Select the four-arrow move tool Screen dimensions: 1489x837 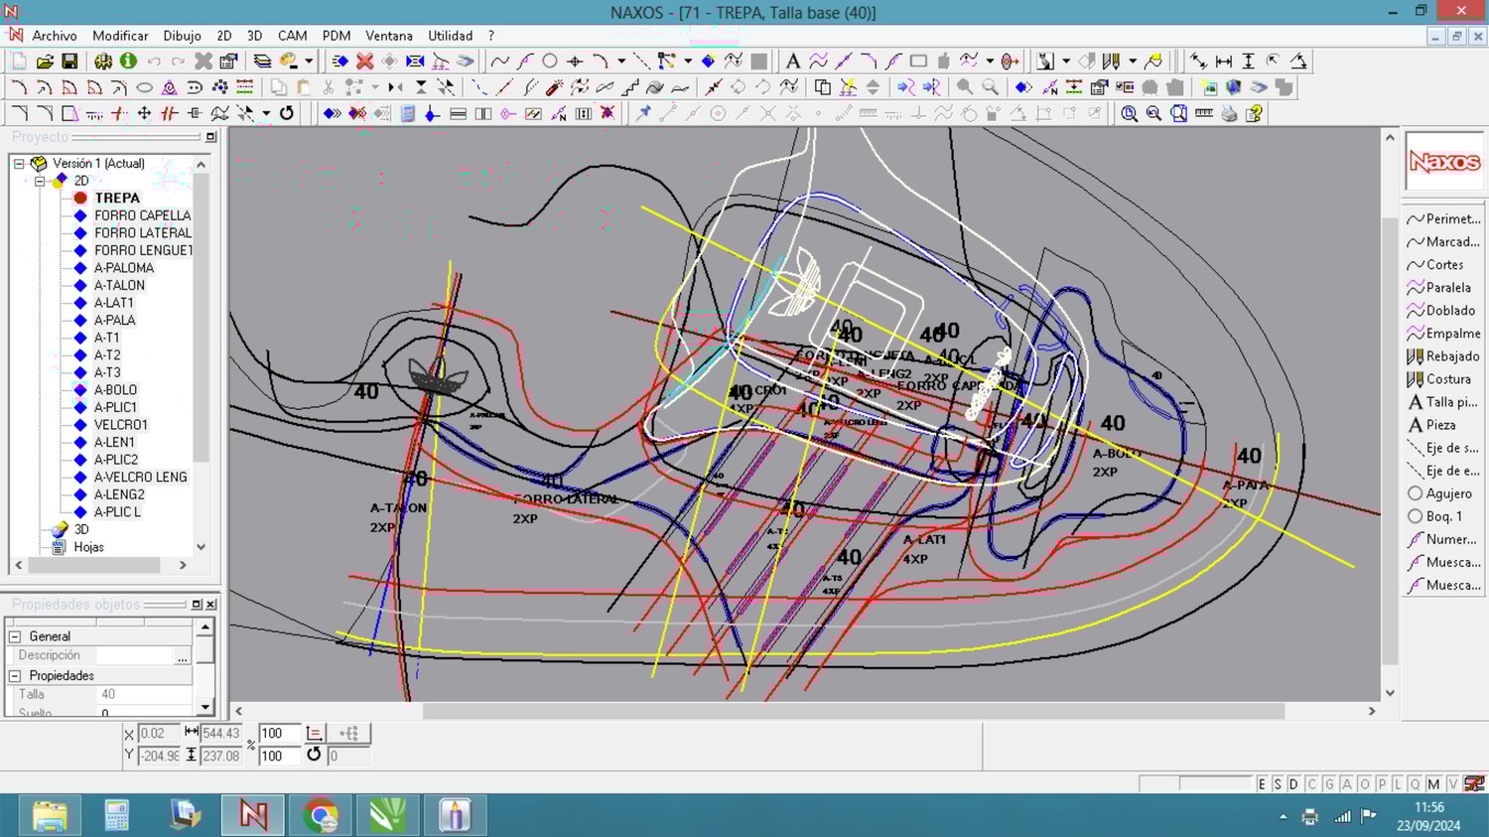pyautogui.click(x=144, y=113)
